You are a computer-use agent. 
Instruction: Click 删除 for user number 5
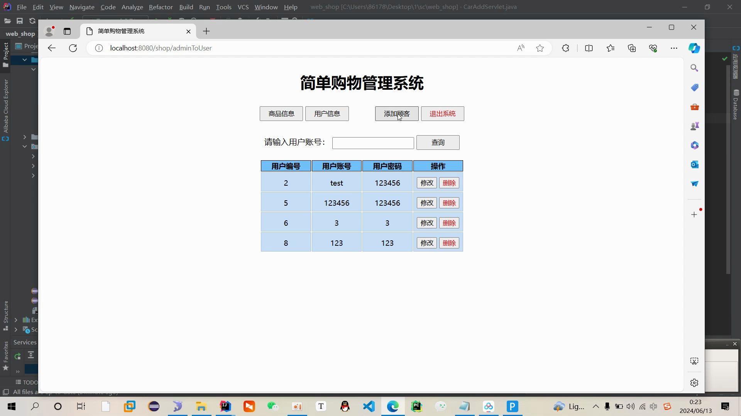coord(449,203)
